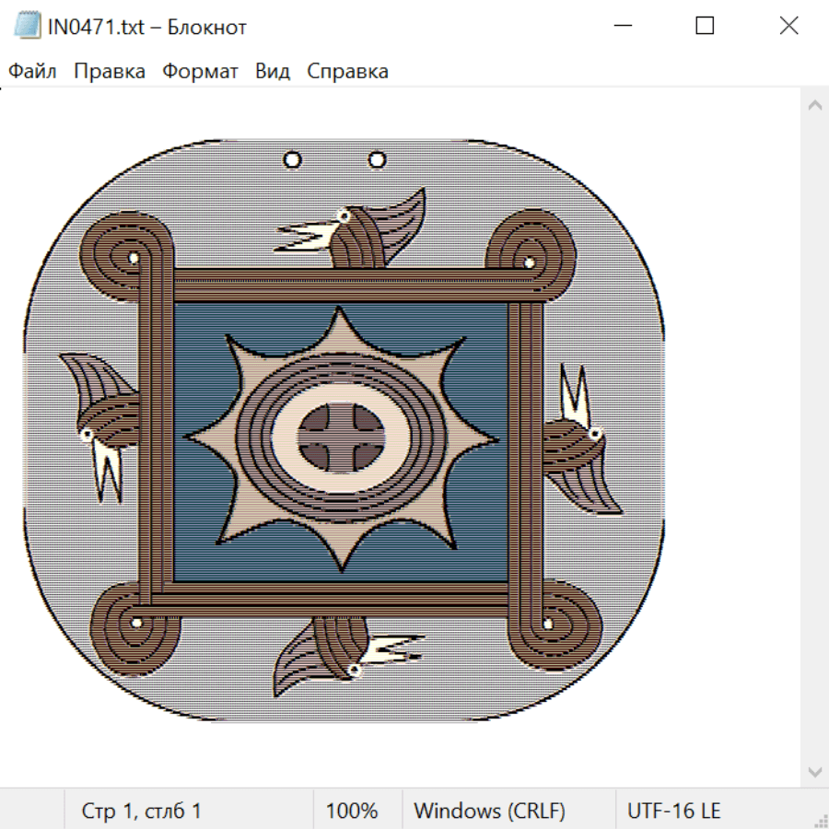Open the Правка menu
The image size is (829, 829).
[110, 72]
